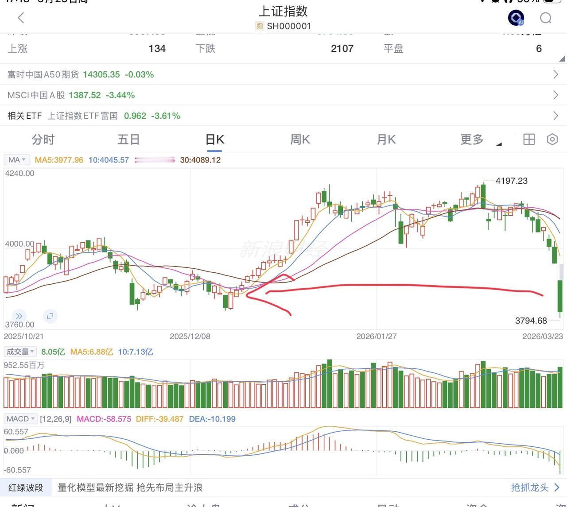567x507 pixels.
Task: Tap the 平盘 count 6
Action: [539, 49]
